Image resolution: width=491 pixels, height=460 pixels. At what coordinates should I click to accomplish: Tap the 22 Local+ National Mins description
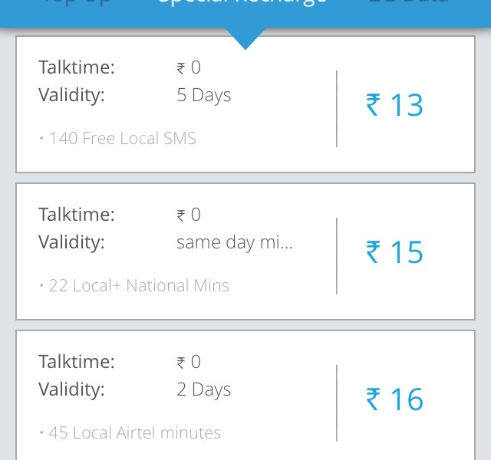(134, 286)
